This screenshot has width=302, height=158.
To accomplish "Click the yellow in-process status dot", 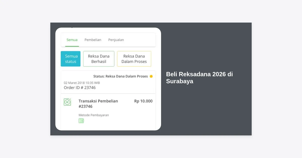I will [151, 76].
